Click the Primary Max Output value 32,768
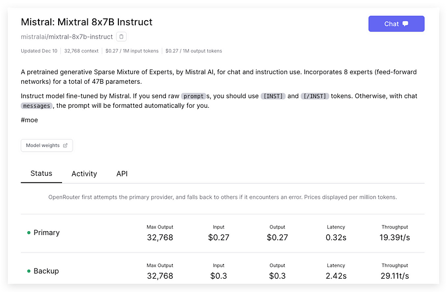Screen dimensions: 447x292 pos(160,237)
